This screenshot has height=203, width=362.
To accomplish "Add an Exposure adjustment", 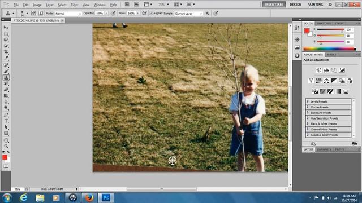I will [342, 70].
